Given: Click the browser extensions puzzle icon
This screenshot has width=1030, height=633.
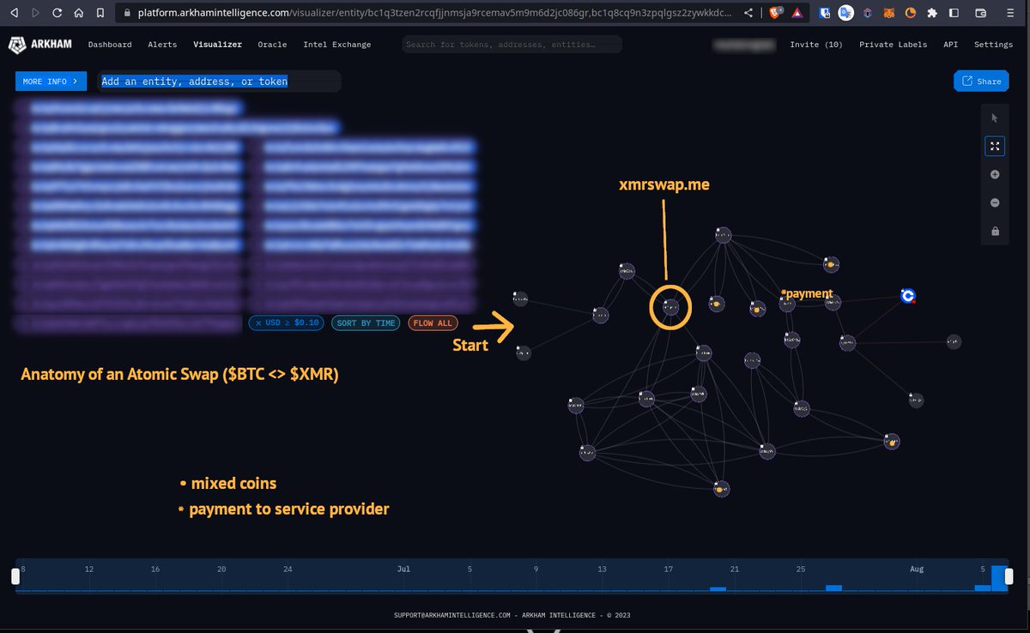Looking at the screenshot, I should [x=931, y=13].
